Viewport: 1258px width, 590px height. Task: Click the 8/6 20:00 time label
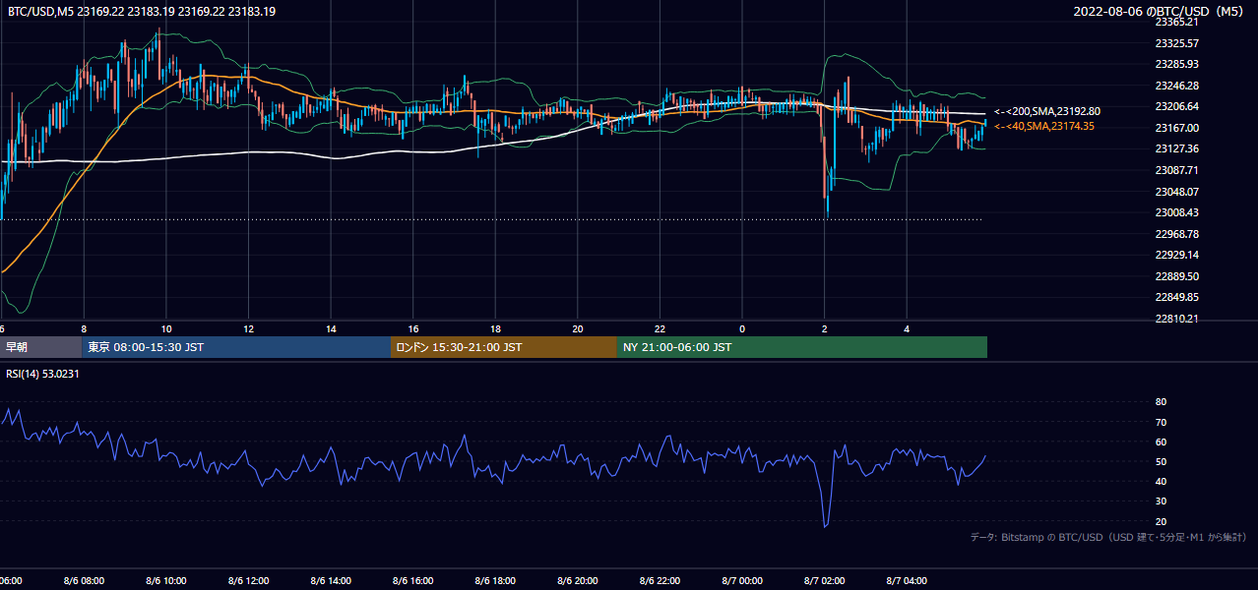click(578, 581)
